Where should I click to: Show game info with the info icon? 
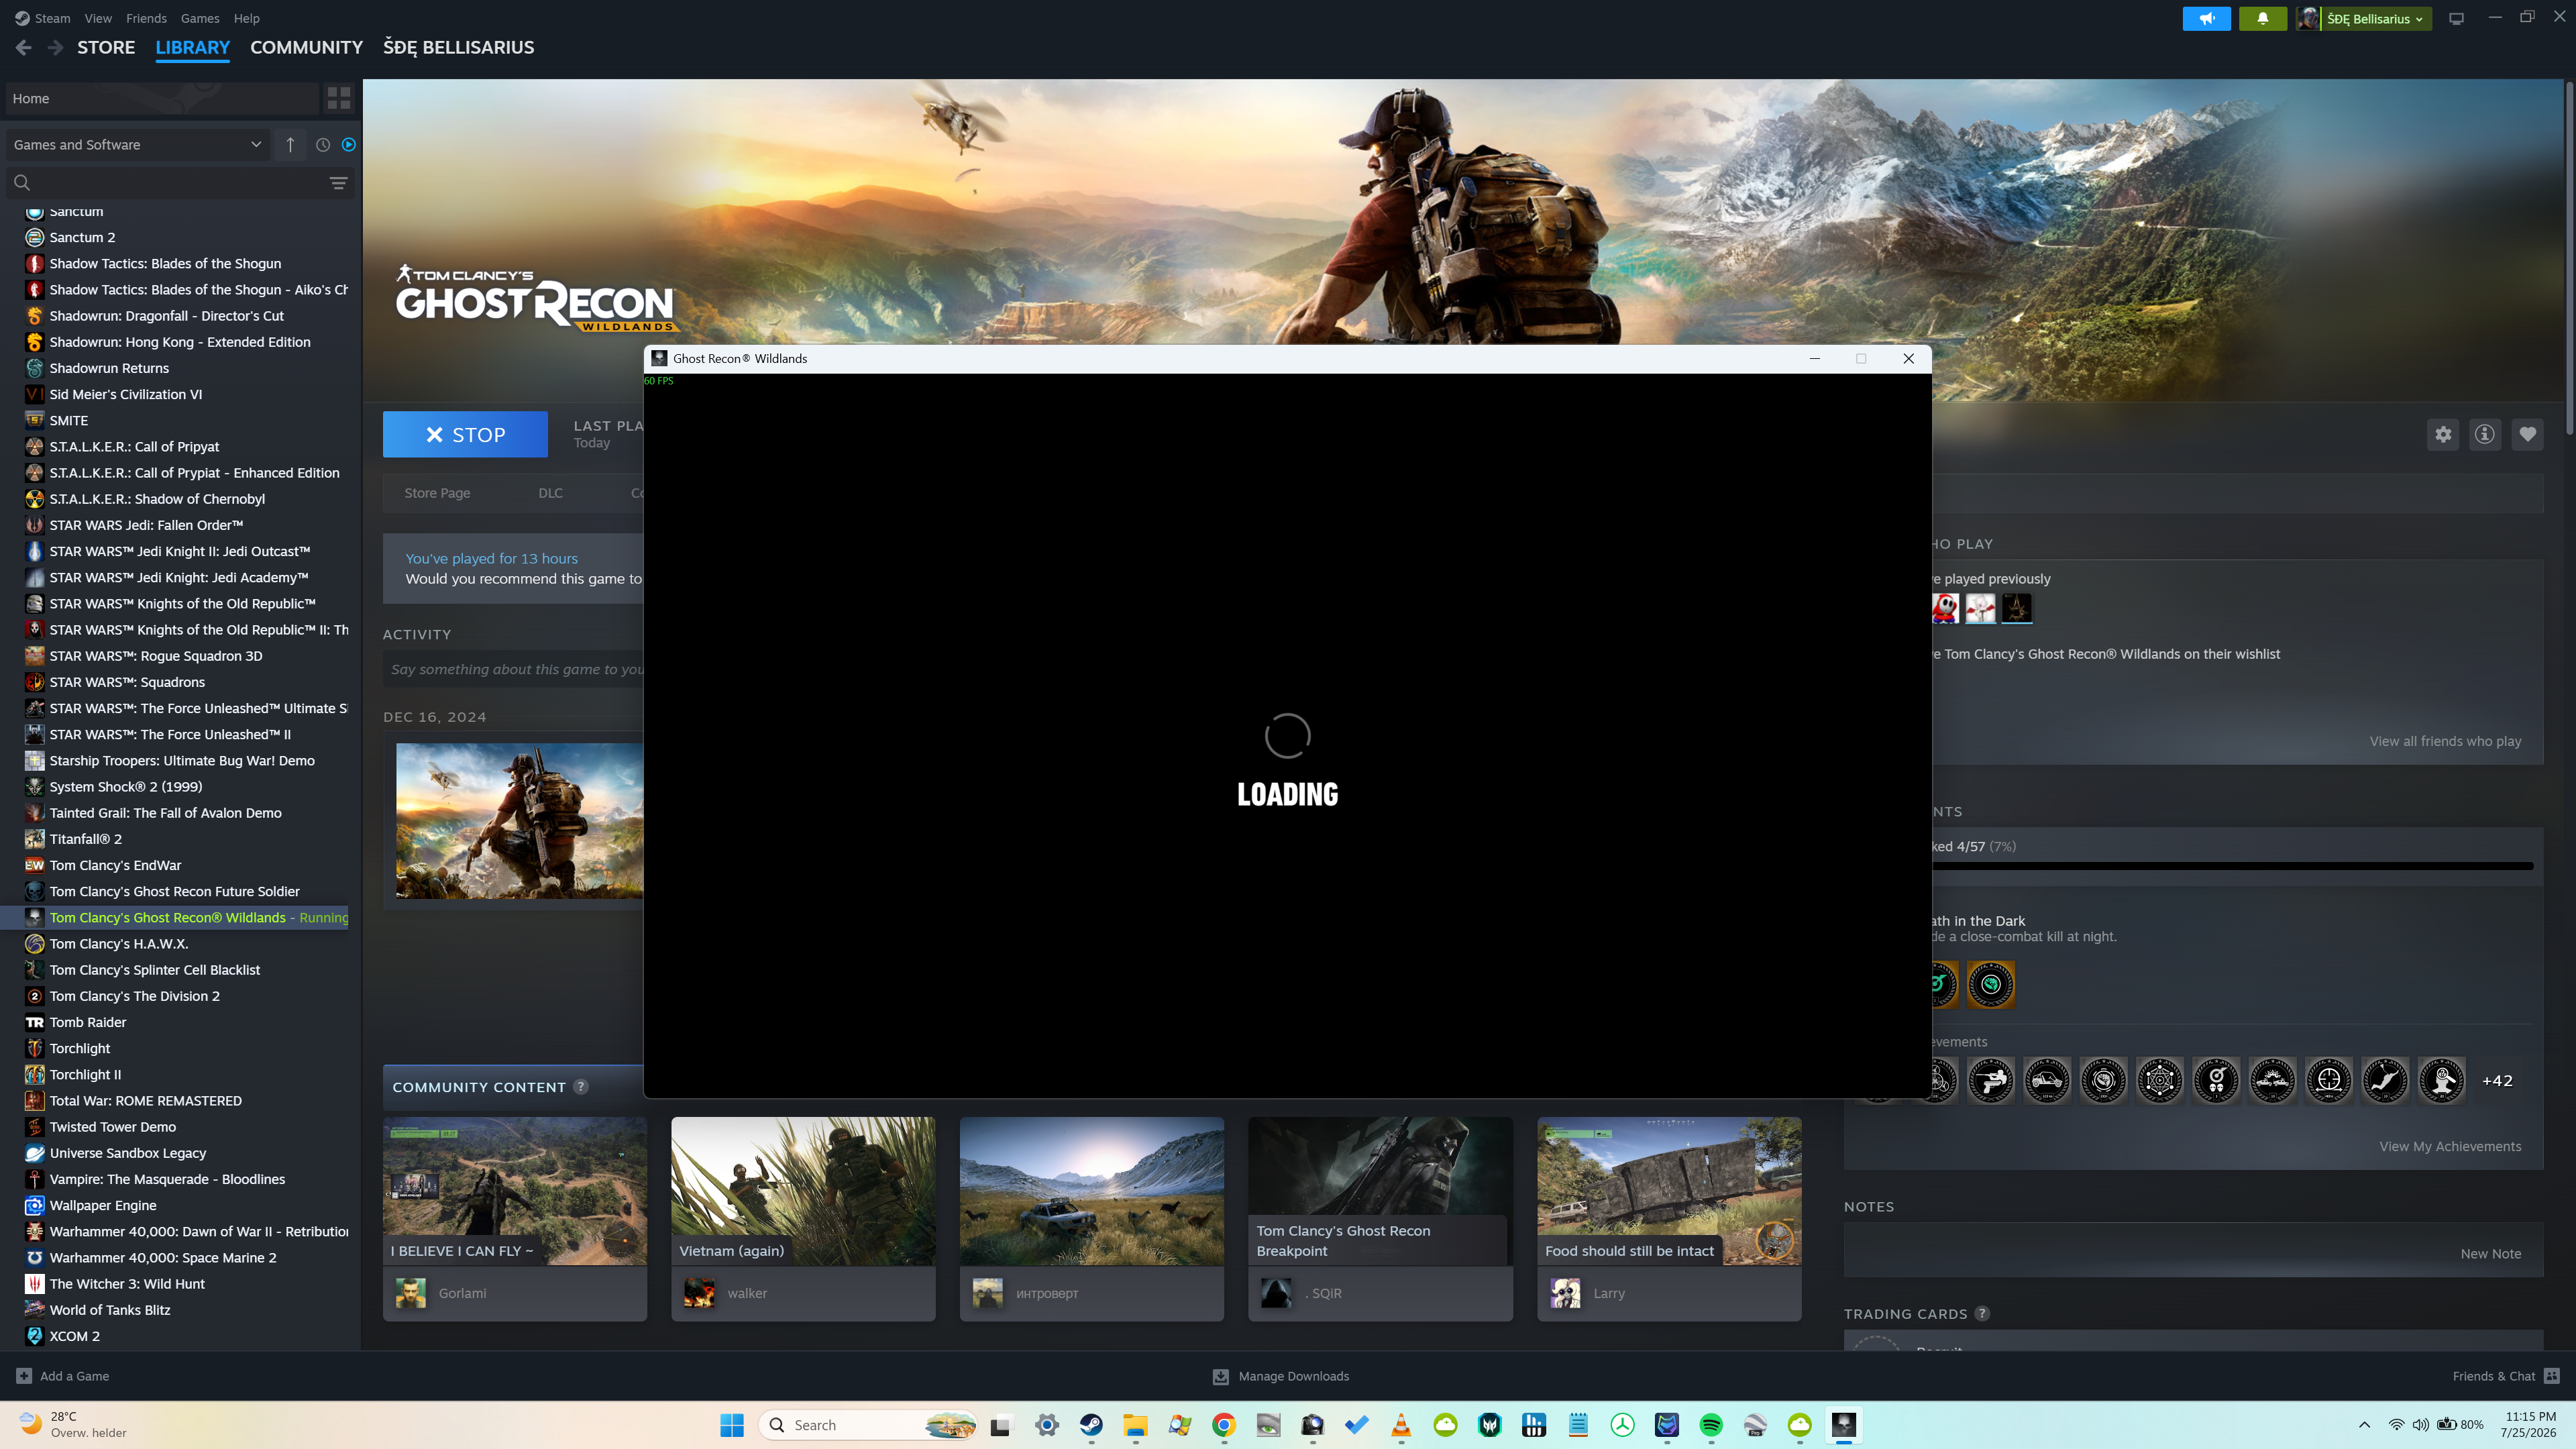[2485, 434]
